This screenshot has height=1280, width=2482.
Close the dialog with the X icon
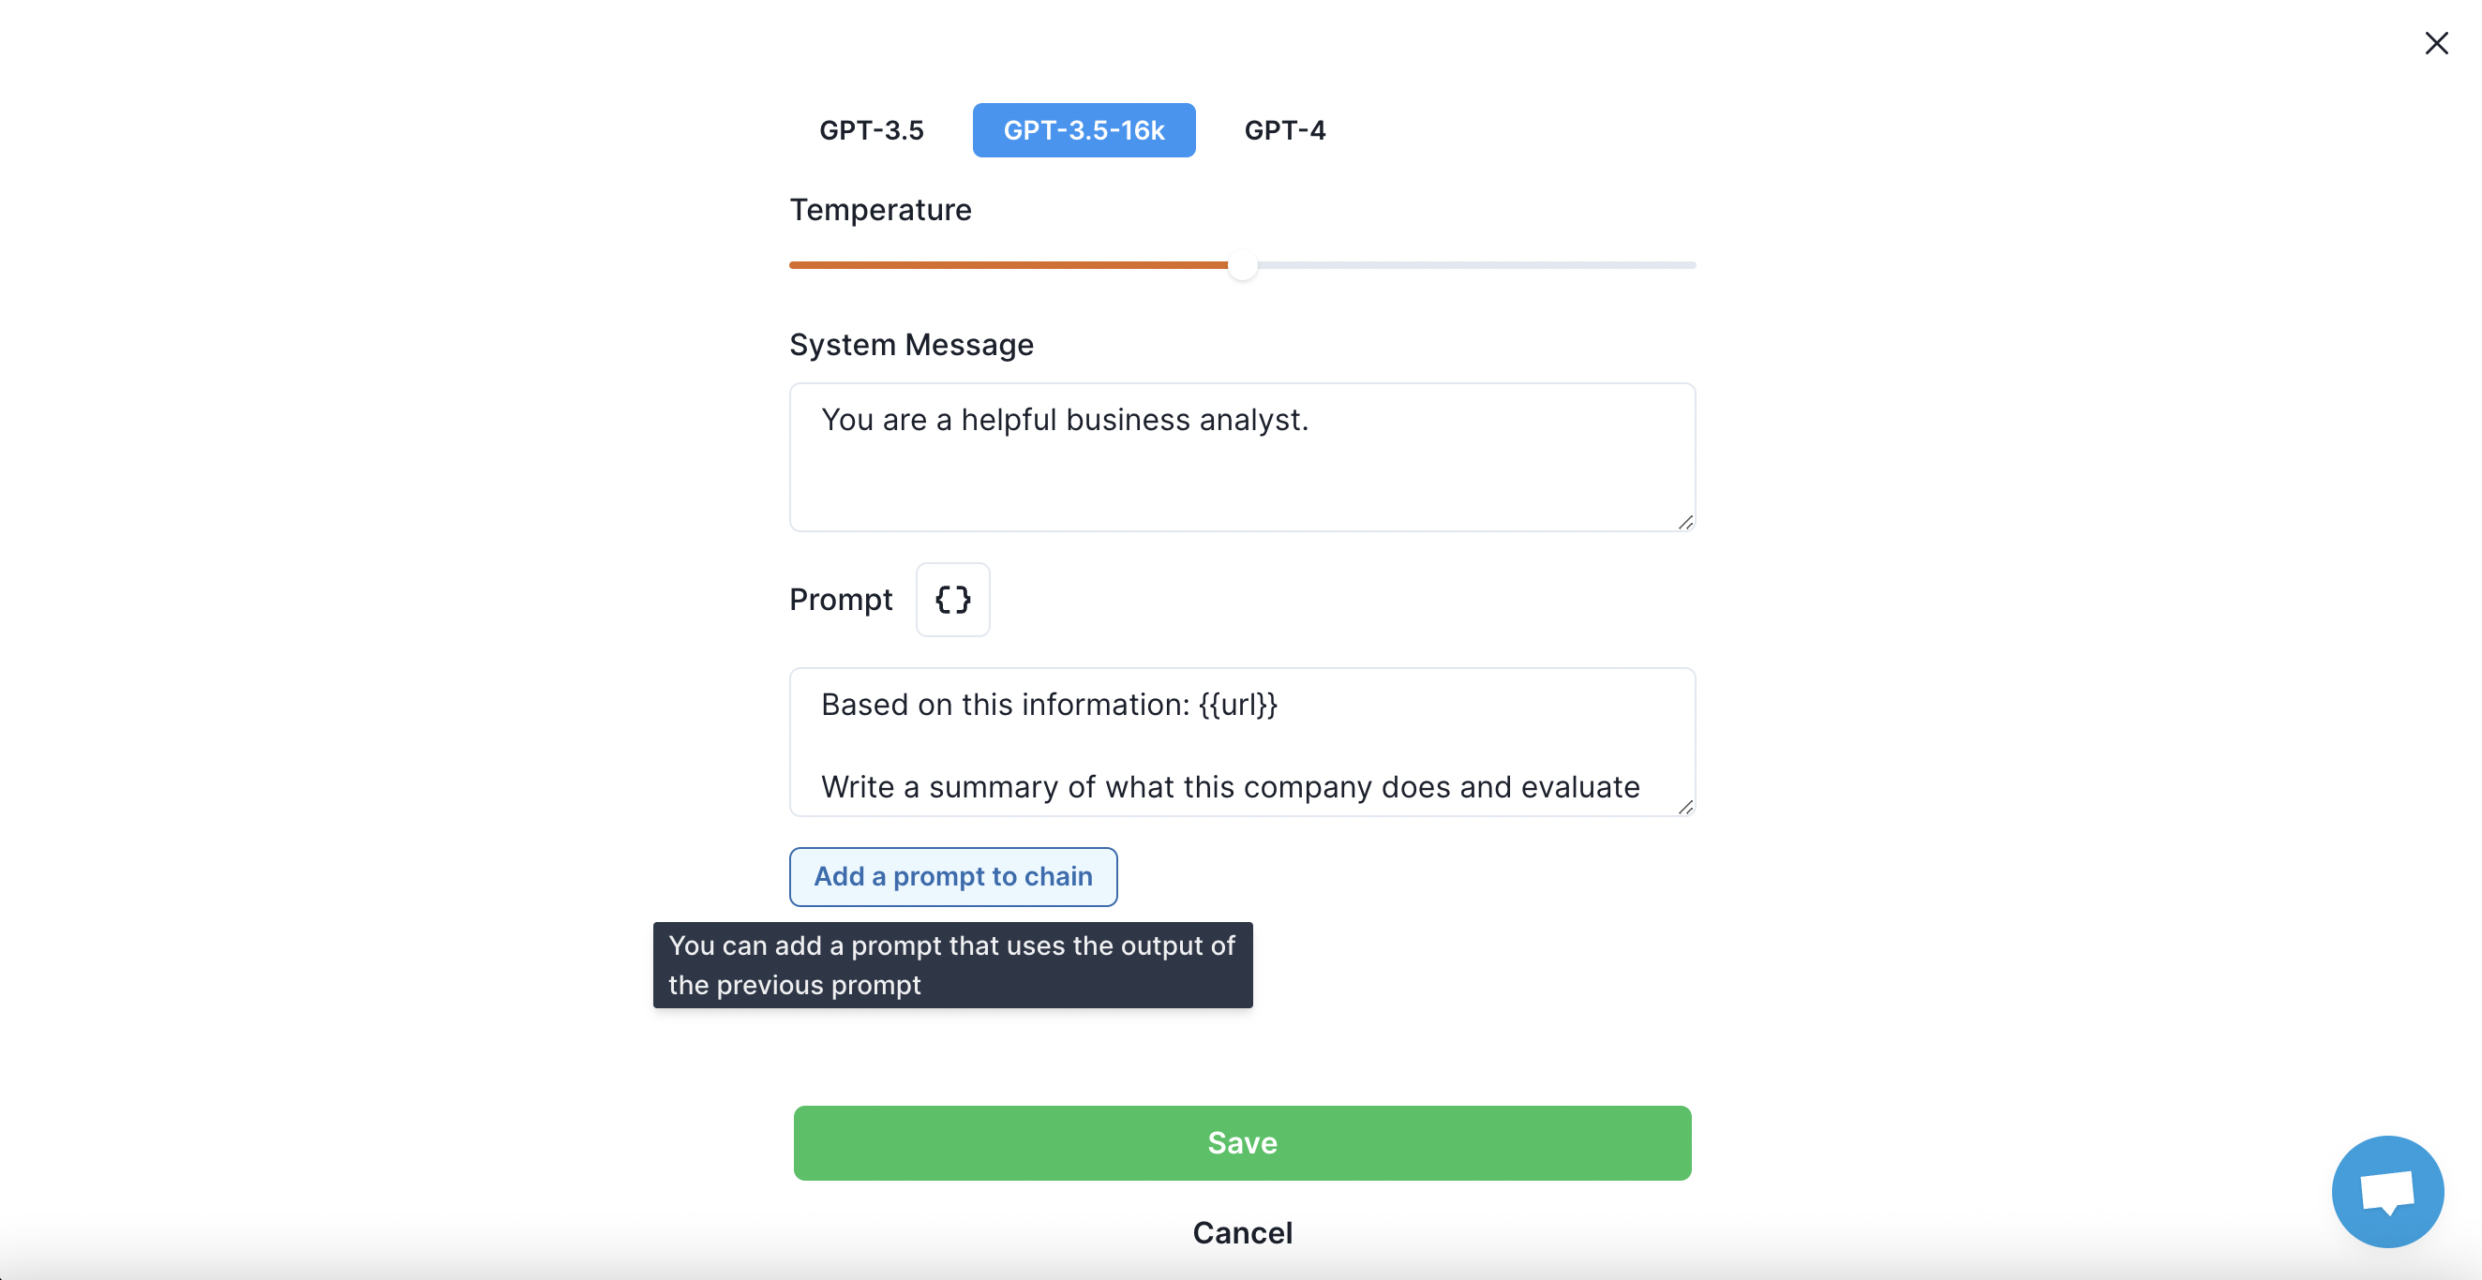[2436, 43]
